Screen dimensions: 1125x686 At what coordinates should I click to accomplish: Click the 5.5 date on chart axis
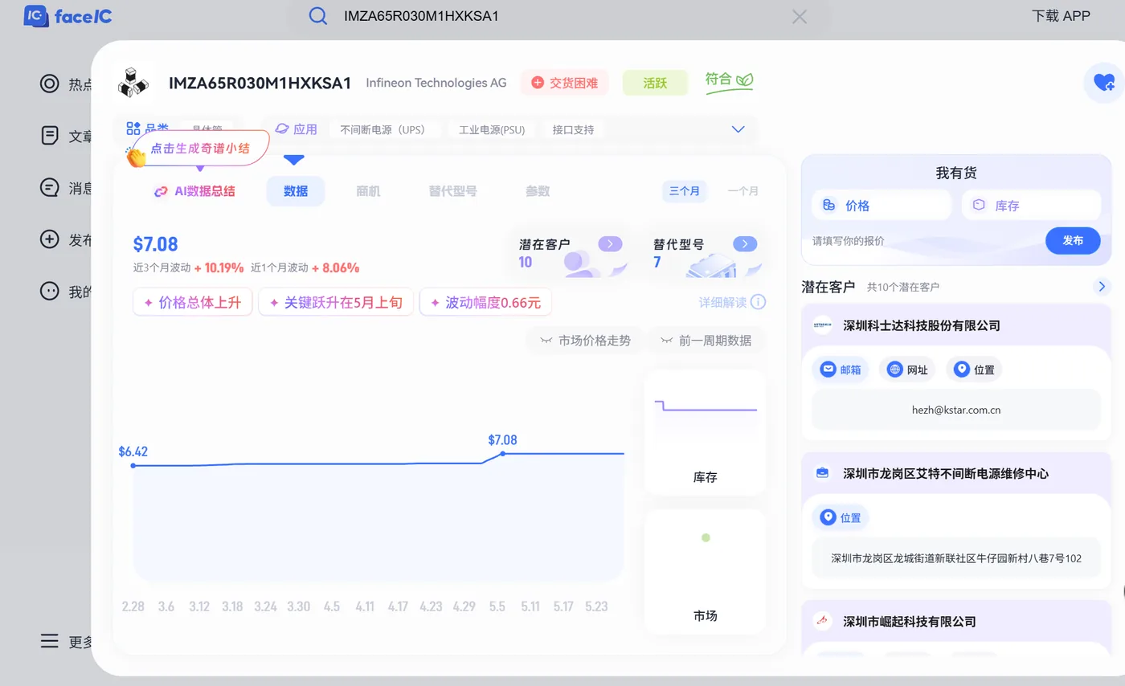[x=497, y=606]
